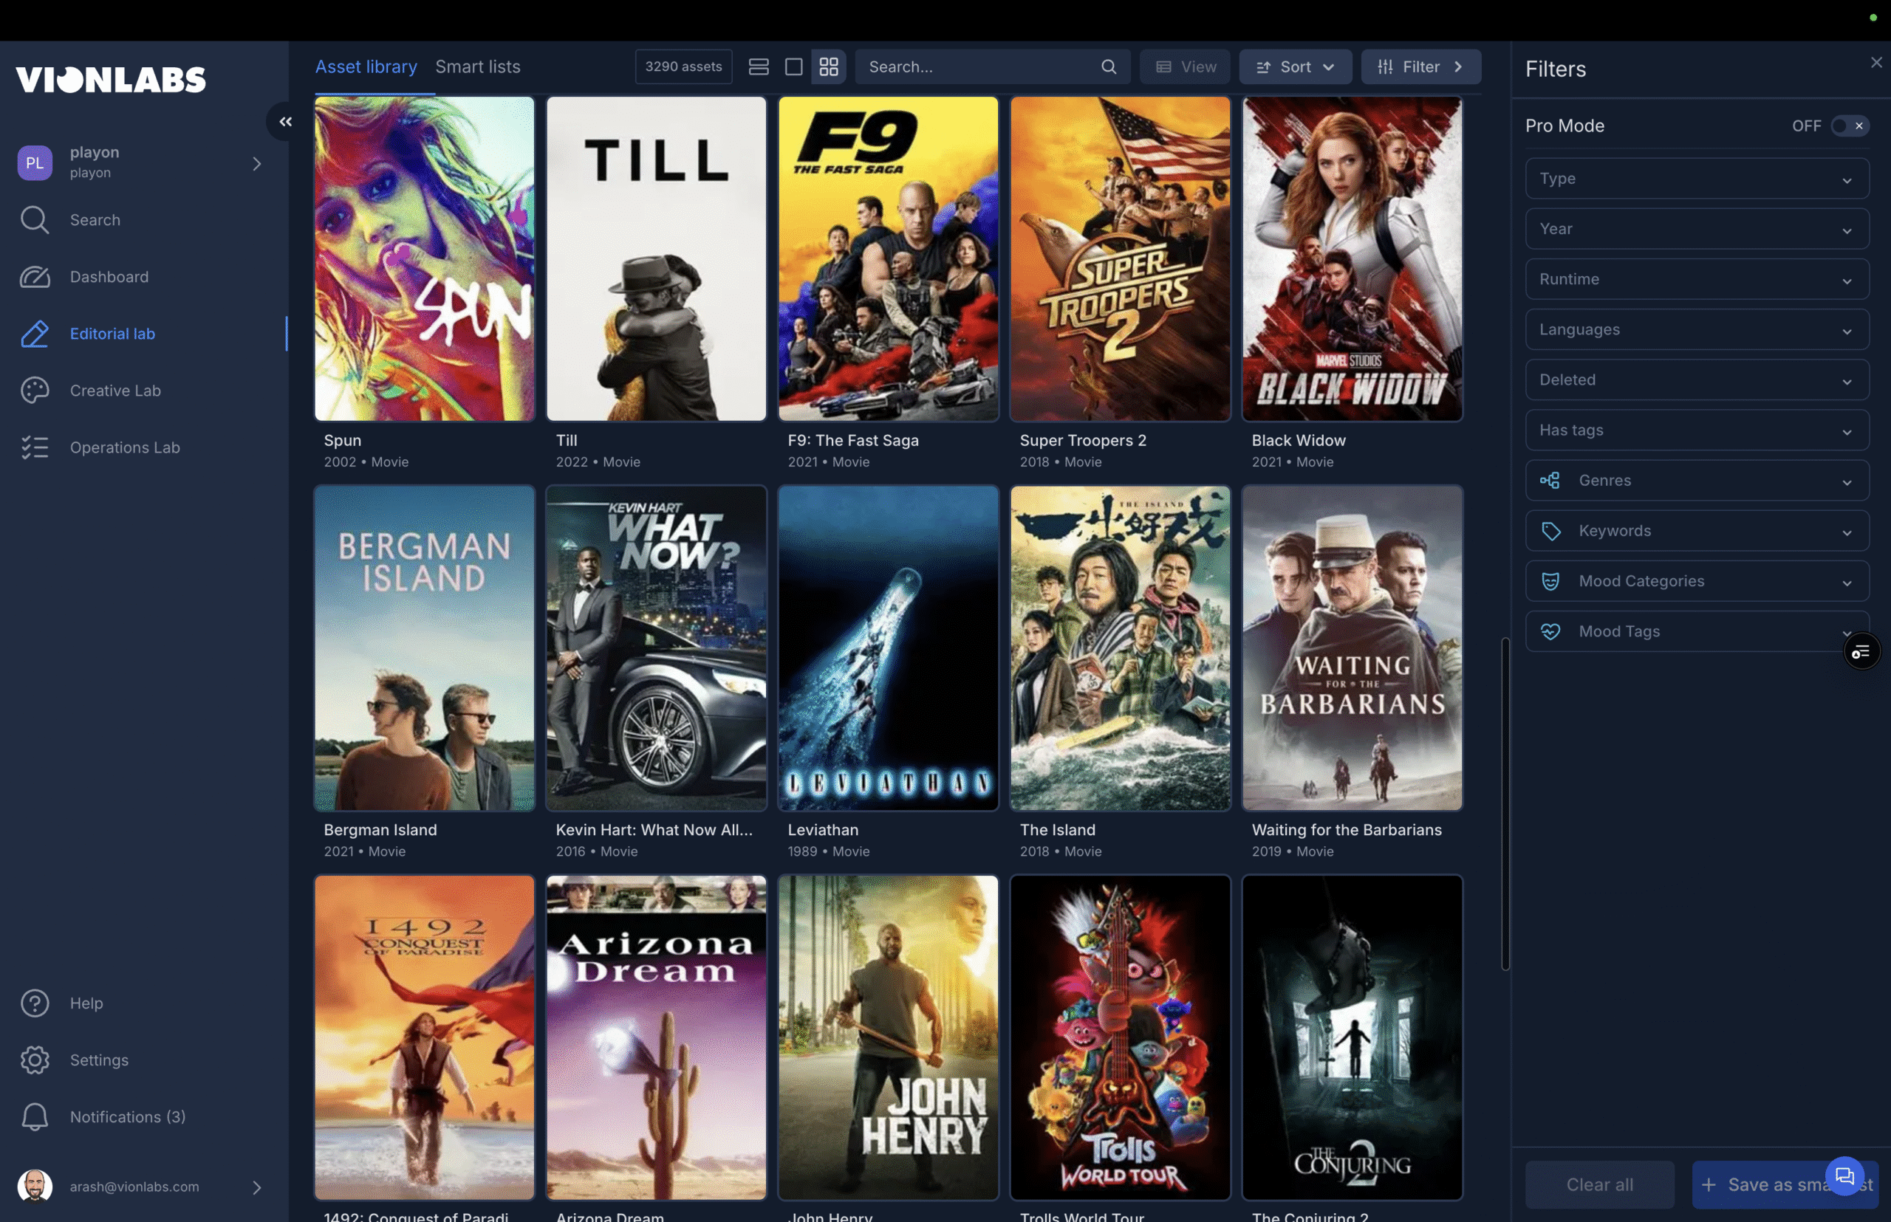
Task: Open Operations Lab from the sidebar
Action: click(125, 447)
